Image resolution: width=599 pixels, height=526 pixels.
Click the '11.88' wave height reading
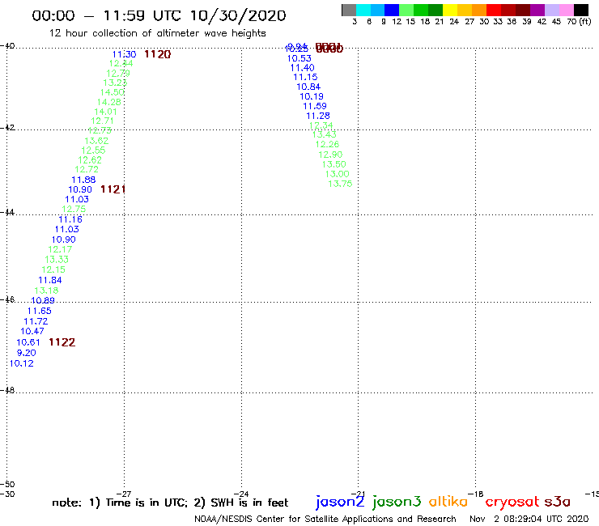83,180
